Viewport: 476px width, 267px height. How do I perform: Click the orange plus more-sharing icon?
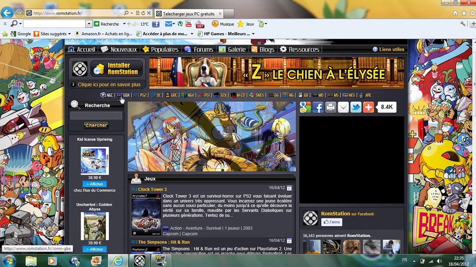pos(369,107)
